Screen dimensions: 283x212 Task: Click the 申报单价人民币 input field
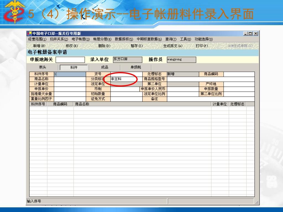(x=183, y=89)
